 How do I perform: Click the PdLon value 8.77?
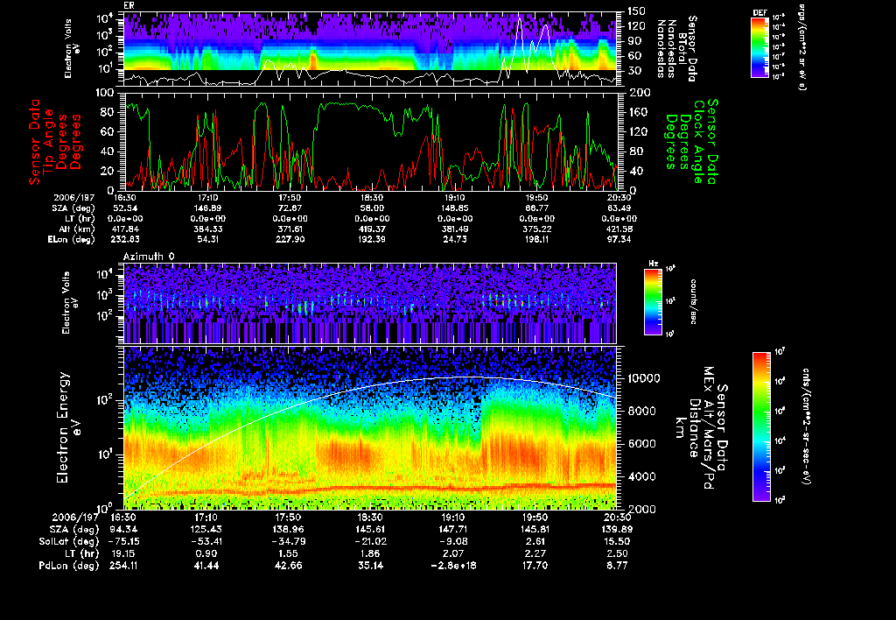coord(617,565)
